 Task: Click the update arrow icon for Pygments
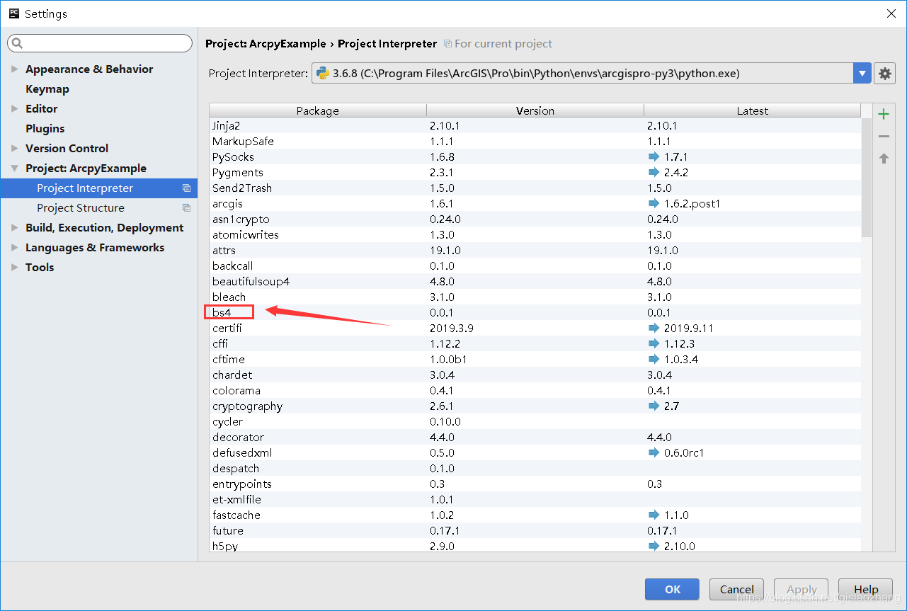654,172
